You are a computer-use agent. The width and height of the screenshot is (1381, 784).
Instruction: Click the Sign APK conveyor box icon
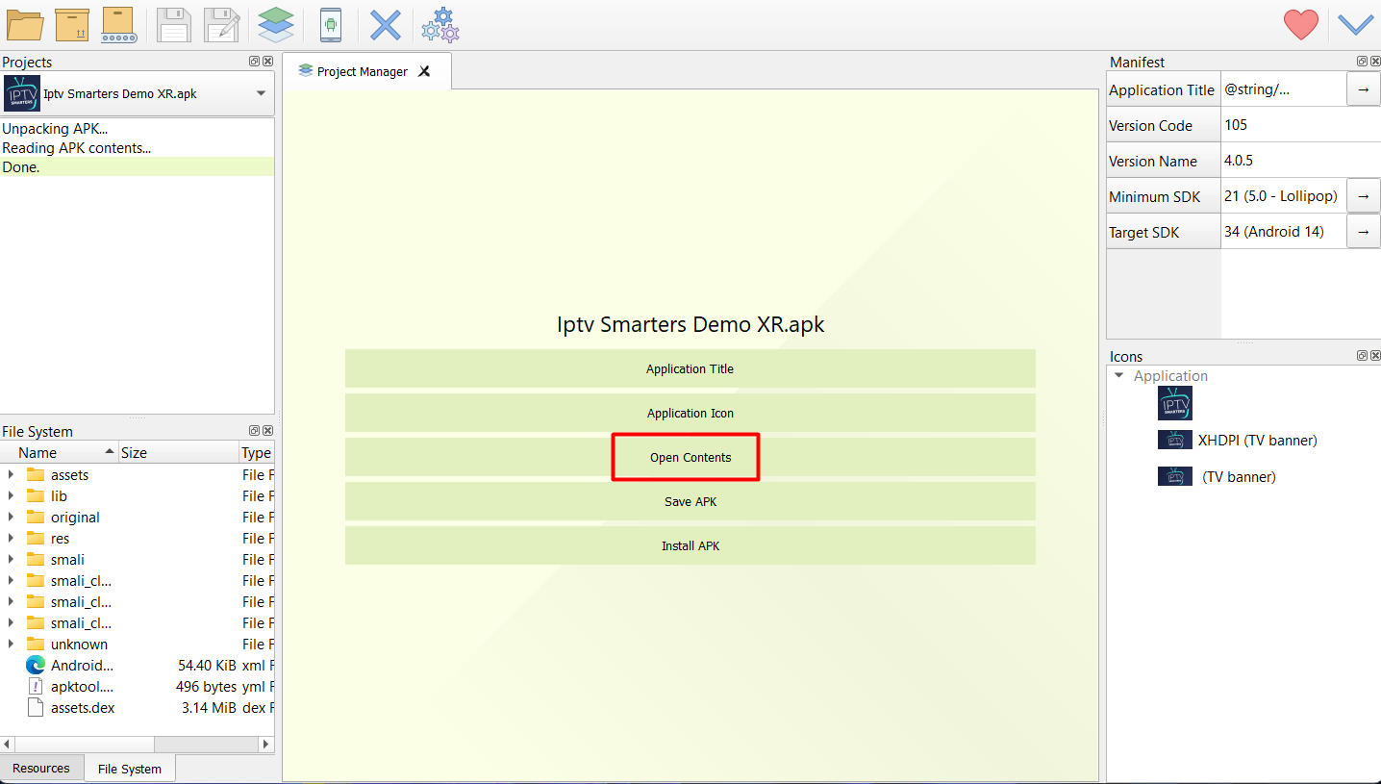(120, 25)
